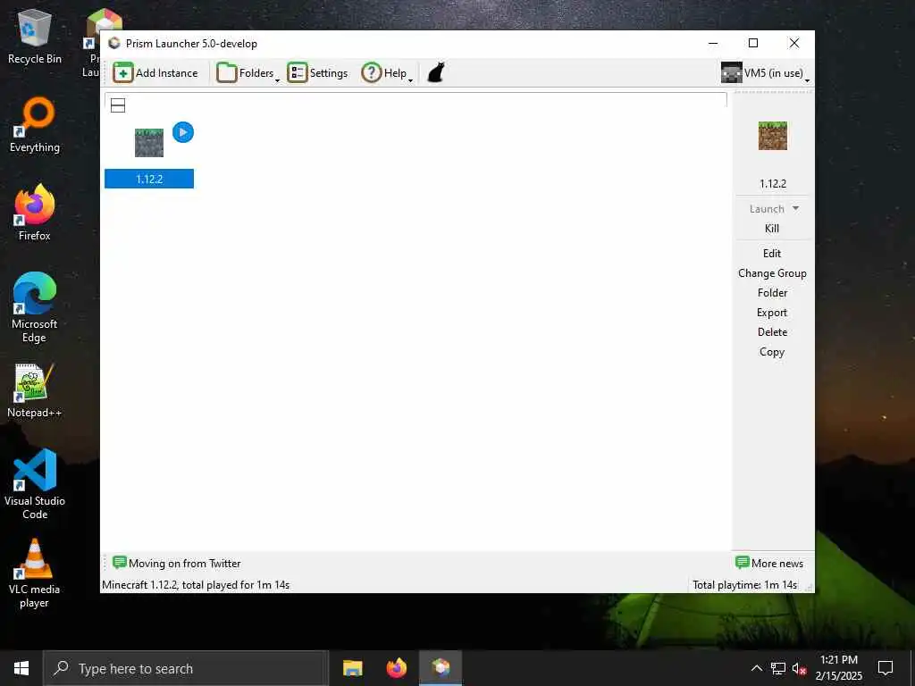Select the 1.12.2 instance label
Image resolution: width=915 pixels, height=686 pixels.
tap(149, 179)
